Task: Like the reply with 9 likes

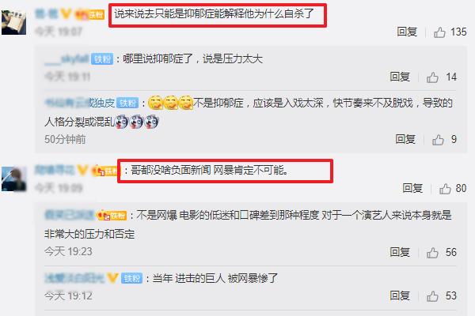Action: (438, 140)
